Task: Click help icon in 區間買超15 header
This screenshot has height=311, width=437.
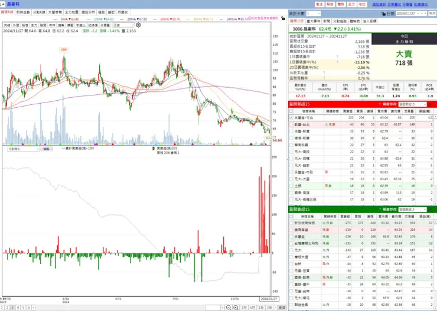Action: coord(380,104)
